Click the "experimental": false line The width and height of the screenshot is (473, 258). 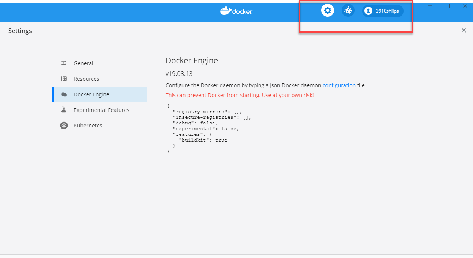tap(206, 129)
